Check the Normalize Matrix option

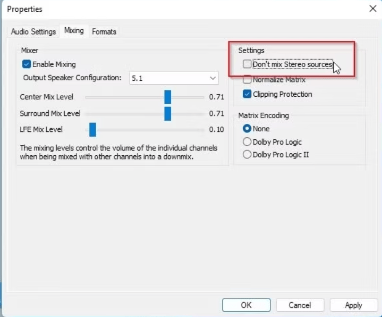(247, 80)
